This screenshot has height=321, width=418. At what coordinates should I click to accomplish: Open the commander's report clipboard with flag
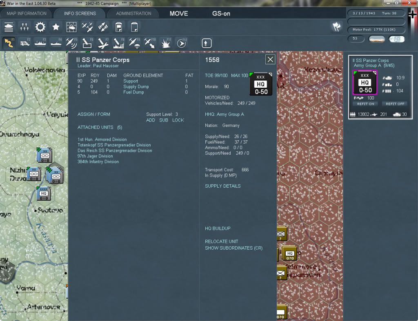[119, 27]
